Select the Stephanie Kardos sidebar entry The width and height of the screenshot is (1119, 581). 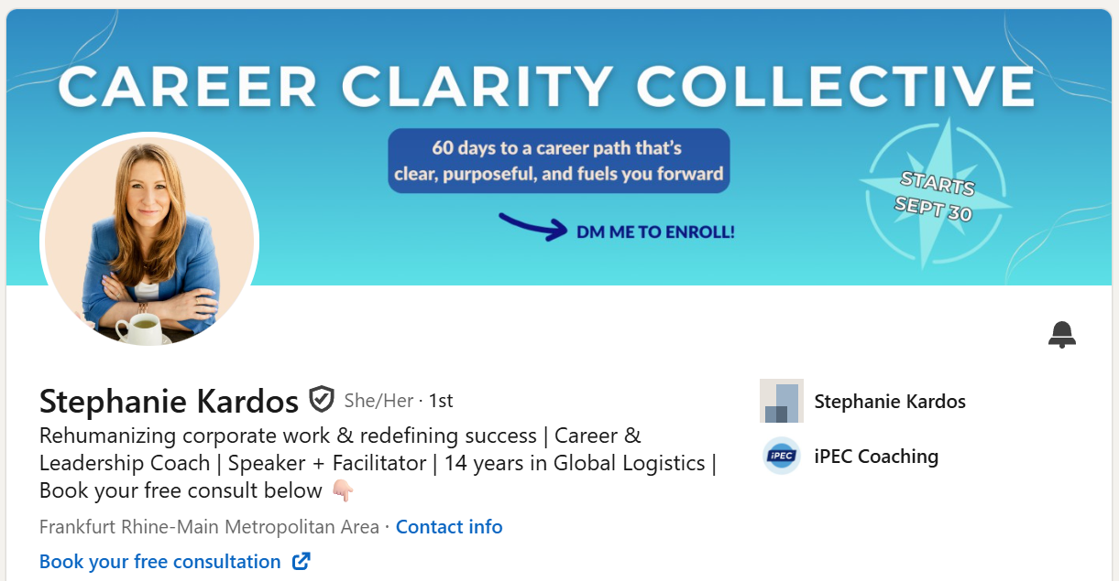(x=890, y=401)
